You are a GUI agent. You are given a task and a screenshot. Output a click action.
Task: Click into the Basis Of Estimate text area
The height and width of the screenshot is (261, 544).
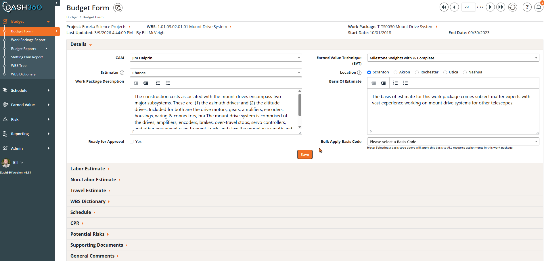point(453,109)
